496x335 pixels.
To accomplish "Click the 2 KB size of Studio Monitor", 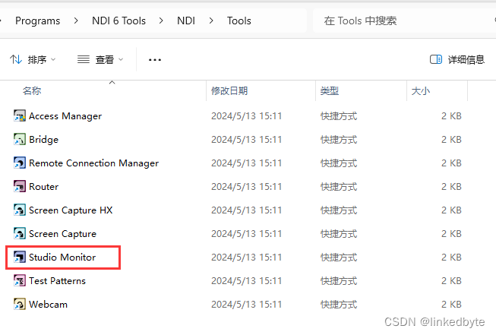I will pyautogui.click(x=451, y=258).
